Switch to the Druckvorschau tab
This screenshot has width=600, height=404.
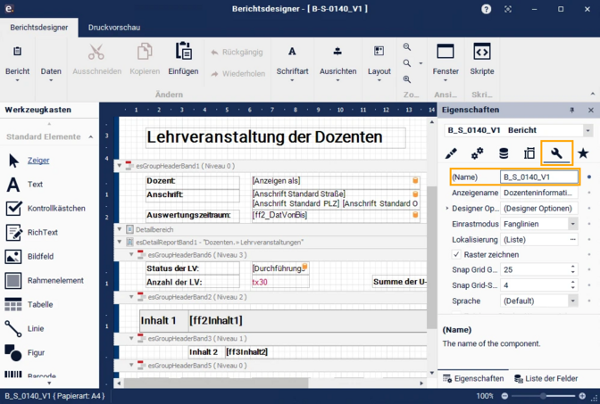click(114, 28)
